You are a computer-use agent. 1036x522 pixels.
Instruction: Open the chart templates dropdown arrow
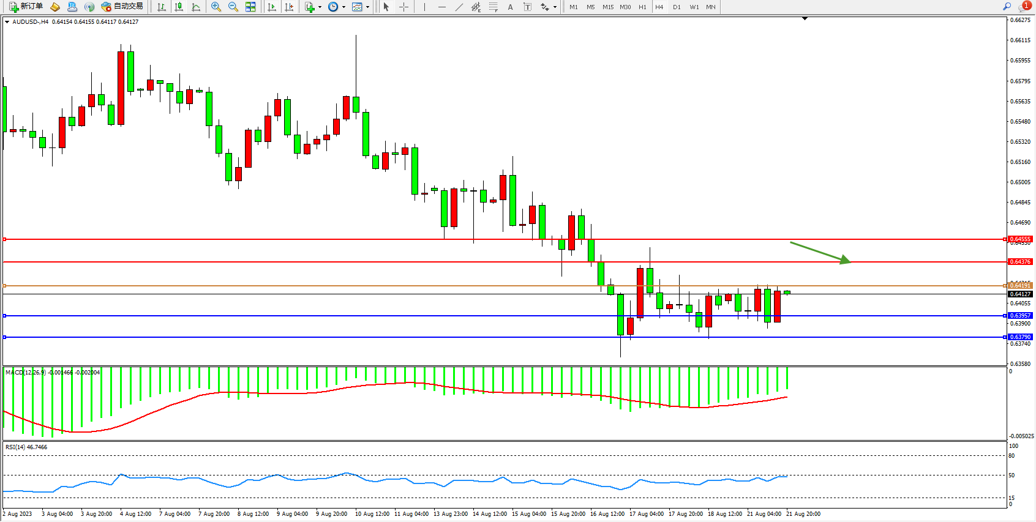coord(367,7)
